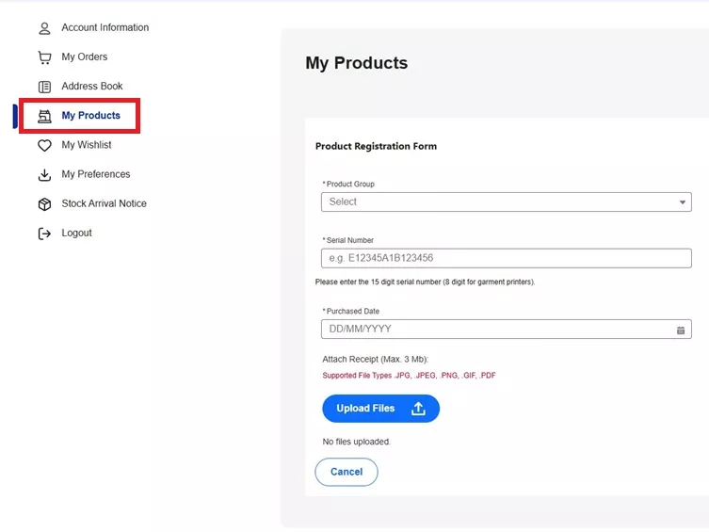Click the Logout arrow icon

click(44, 234)
